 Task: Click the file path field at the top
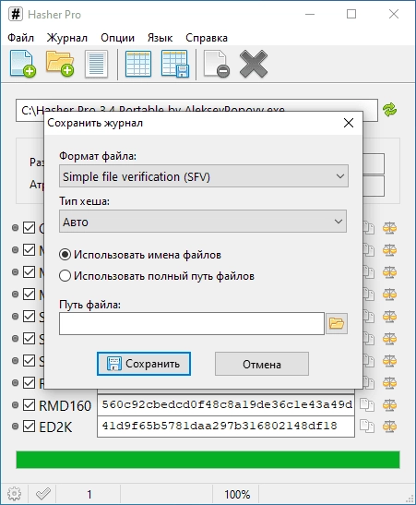(196, 110)
